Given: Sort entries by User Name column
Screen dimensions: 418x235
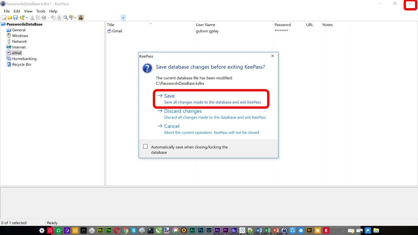Looking at the screenshot, I should coord(205,25).
